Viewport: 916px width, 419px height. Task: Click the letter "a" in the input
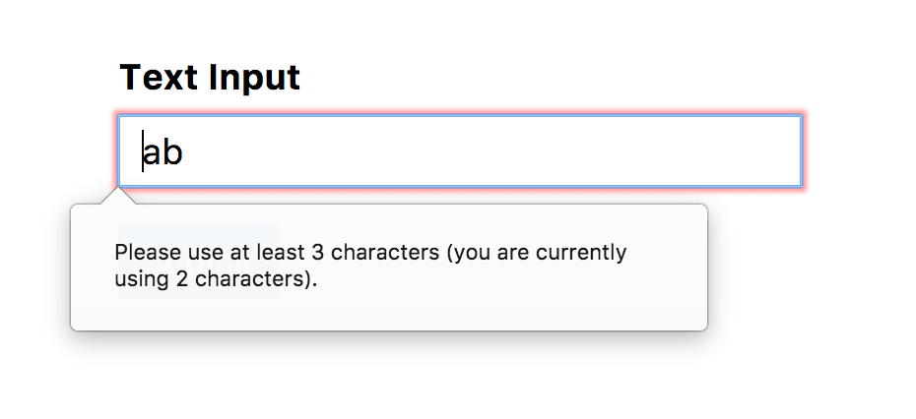click(x=153, y=153)
